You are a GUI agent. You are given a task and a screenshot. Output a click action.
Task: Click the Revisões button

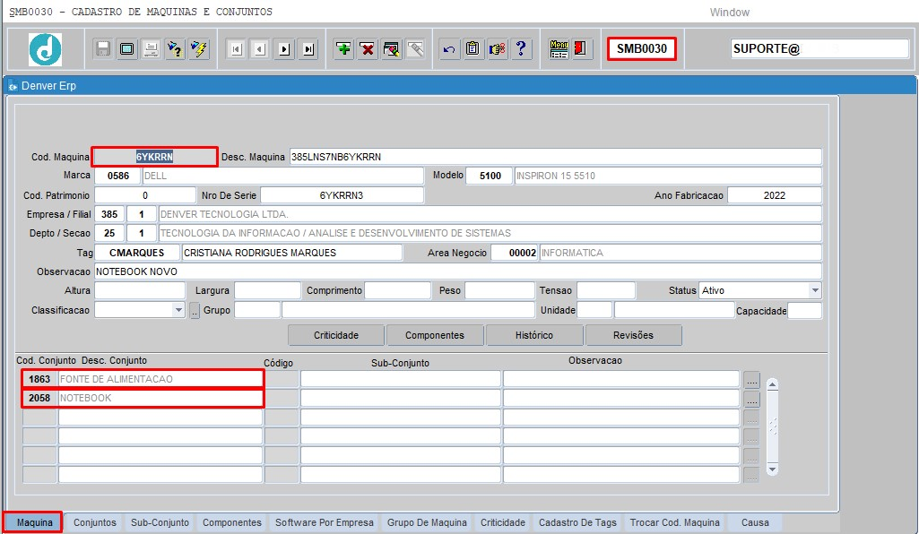633,335
